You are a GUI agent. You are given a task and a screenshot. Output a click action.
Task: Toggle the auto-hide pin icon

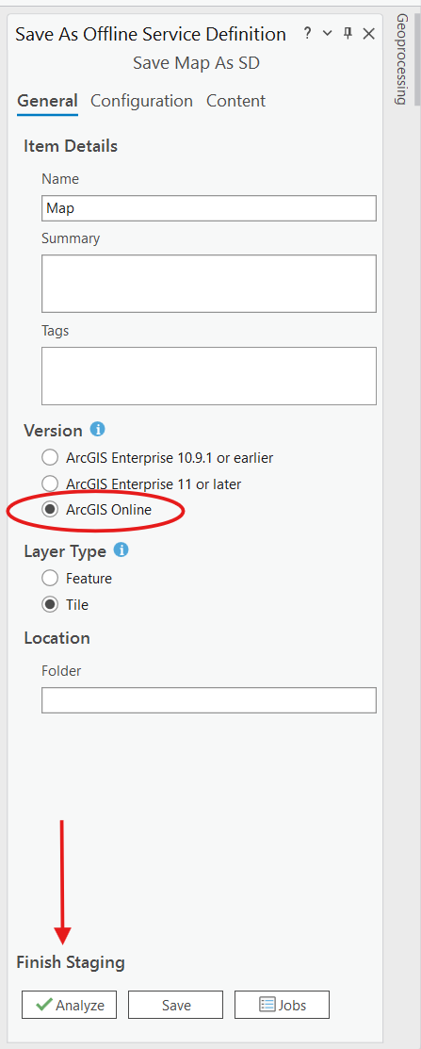[348, 33]
